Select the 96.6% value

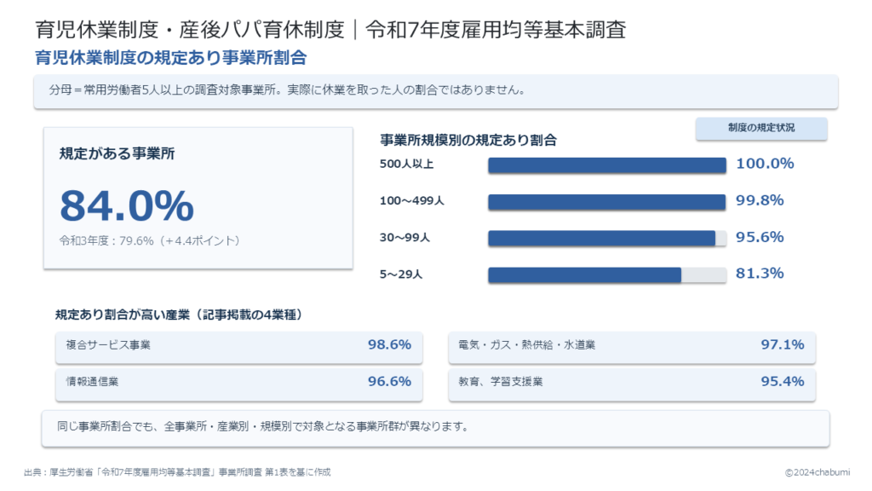point(389,381)
